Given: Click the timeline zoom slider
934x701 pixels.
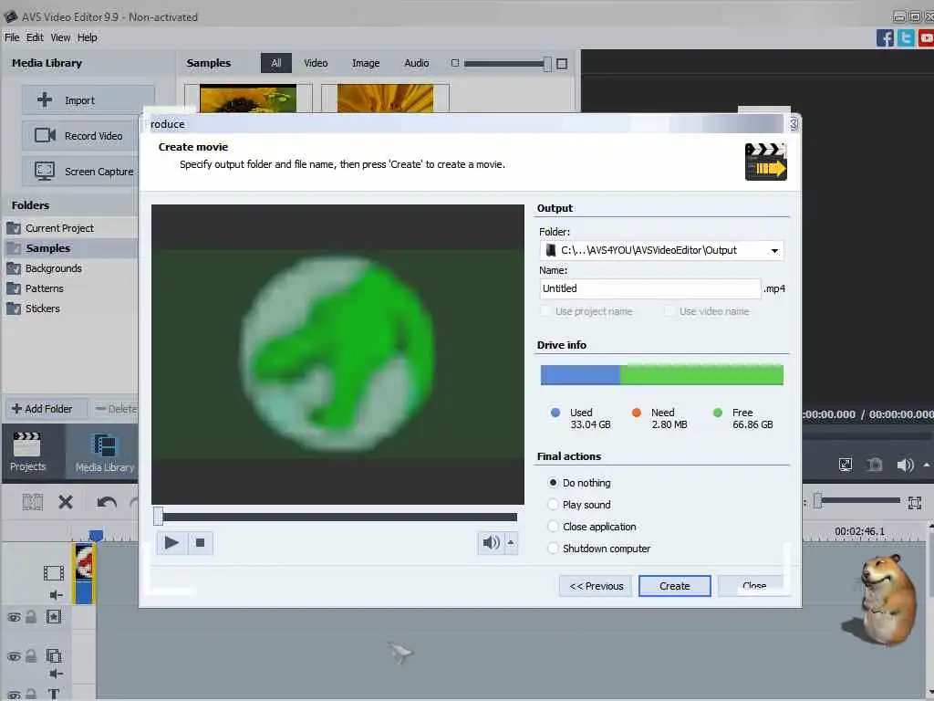Looking at the screenshot, I should coord(857,501).
